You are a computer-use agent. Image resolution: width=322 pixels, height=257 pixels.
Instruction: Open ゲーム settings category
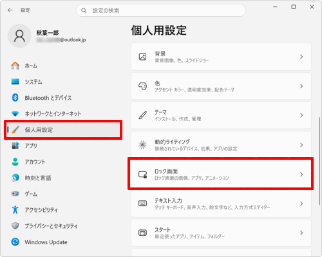click(63, 194)
